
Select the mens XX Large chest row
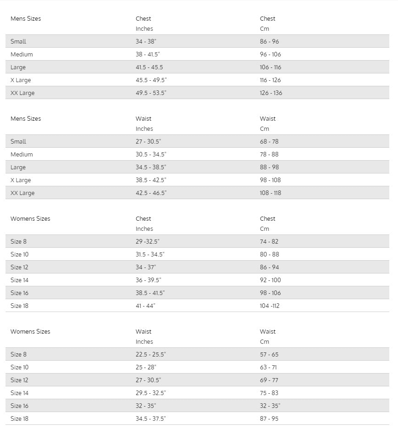tap(197, 93)
